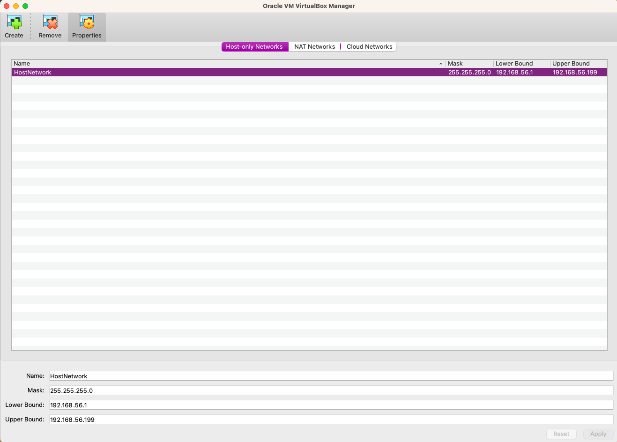Image resolution: width=617 pixels, height=442 pixels.
Task: Open the NAT Networks tab
Action: coord(314,47)
